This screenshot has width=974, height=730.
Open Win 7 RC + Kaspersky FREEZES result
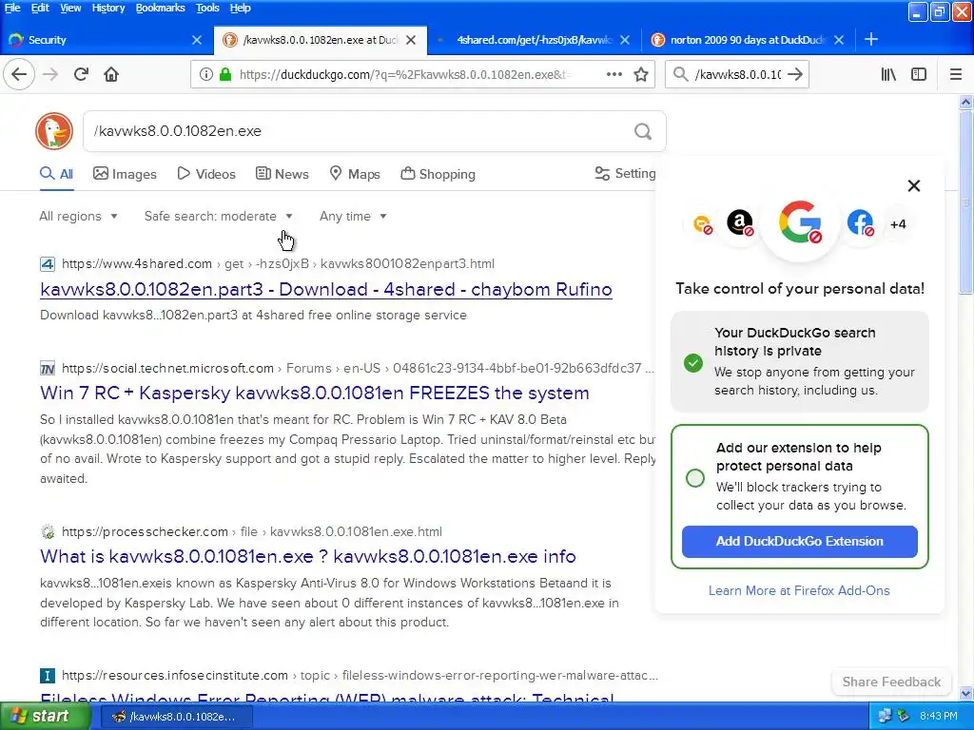point(314,393)
